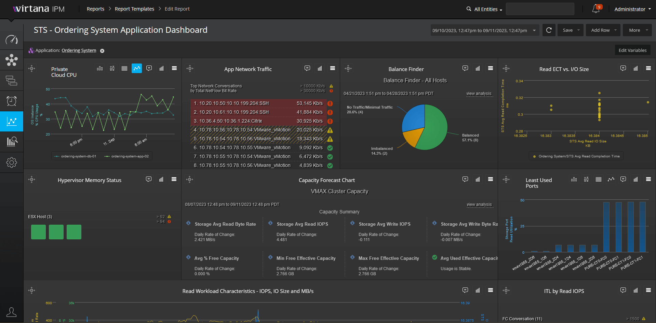Viewport: 656px width, 323px height.
Task: Switch Least Used Ports to box plot view
Action: pyautogui.click(x=586, y=179)
